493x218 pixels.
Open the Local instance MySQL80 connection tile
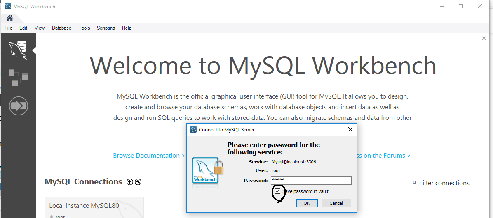[x=94, y=207]
